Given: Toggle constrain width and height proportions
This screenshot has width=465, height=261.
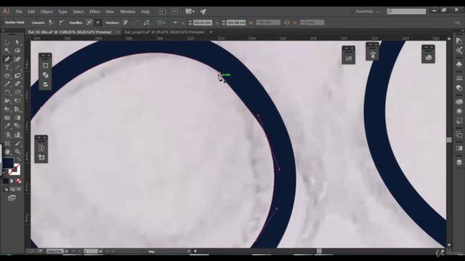Looking at the screenshot, I should coord(287,22).
